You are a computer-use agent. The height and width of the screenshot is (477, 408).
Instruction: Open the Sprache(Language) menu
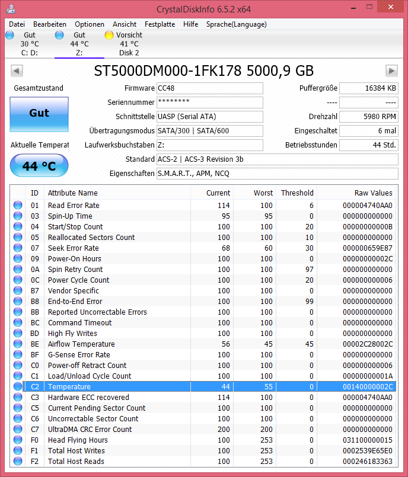click(237, 24)
